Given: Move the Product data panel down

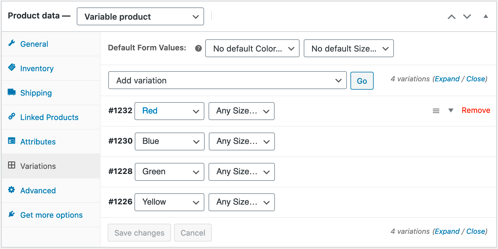Looking at the screenshot, I should coord(467,17).
